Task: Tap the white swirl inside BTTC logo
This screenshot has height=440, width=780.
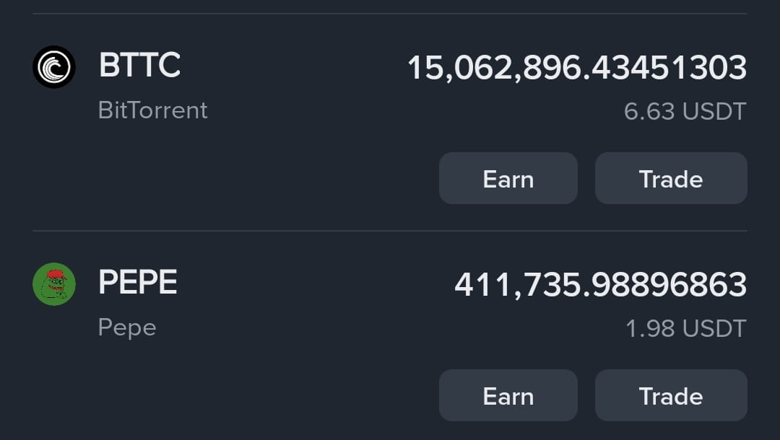Action: (54, 68)
